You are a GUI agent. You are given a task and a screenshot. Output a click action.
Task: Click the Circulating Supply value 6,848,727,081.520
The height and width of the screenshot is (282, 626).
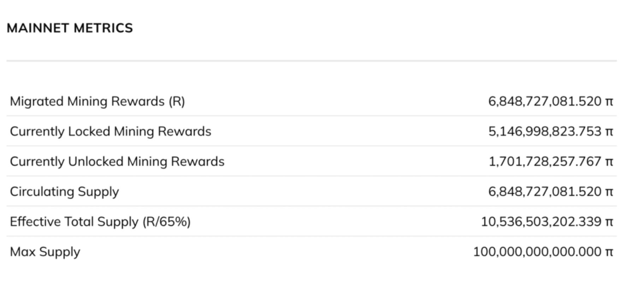pos(544,192)
